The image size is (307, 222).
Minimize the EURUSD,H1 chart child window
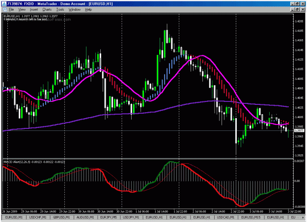click(x=292, y=9)
